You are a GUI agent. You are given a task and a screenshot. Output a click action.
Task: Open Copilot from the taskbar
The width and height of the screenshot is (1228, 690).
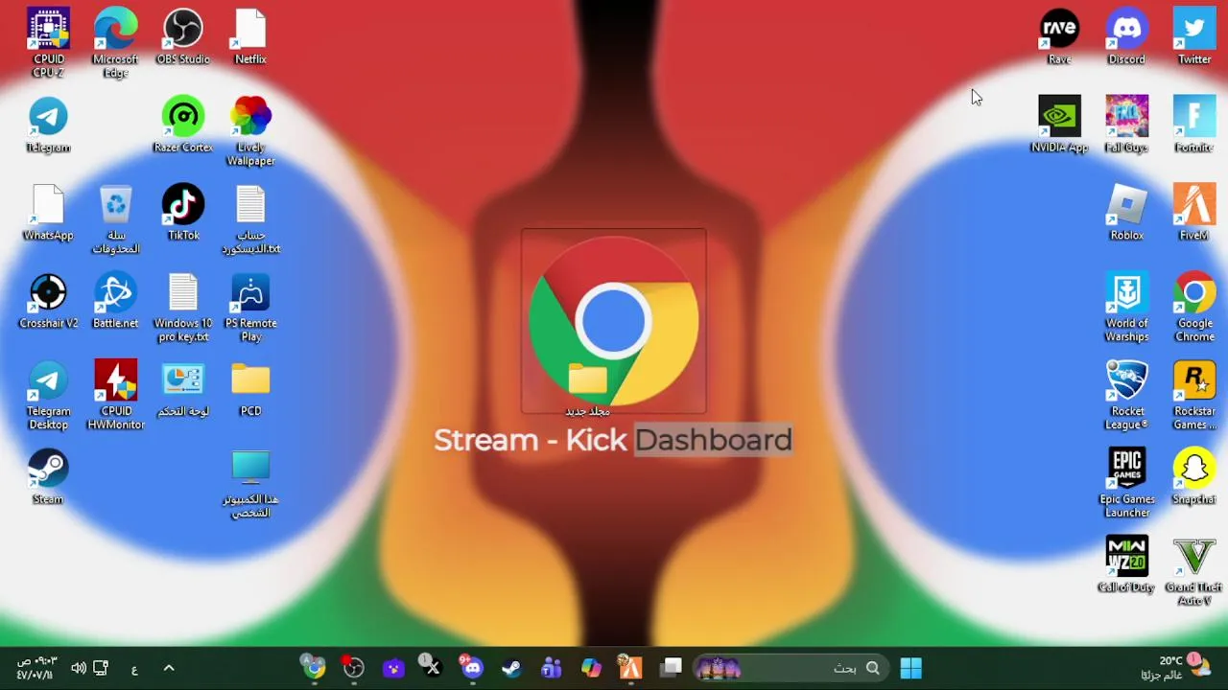(591, 668)
